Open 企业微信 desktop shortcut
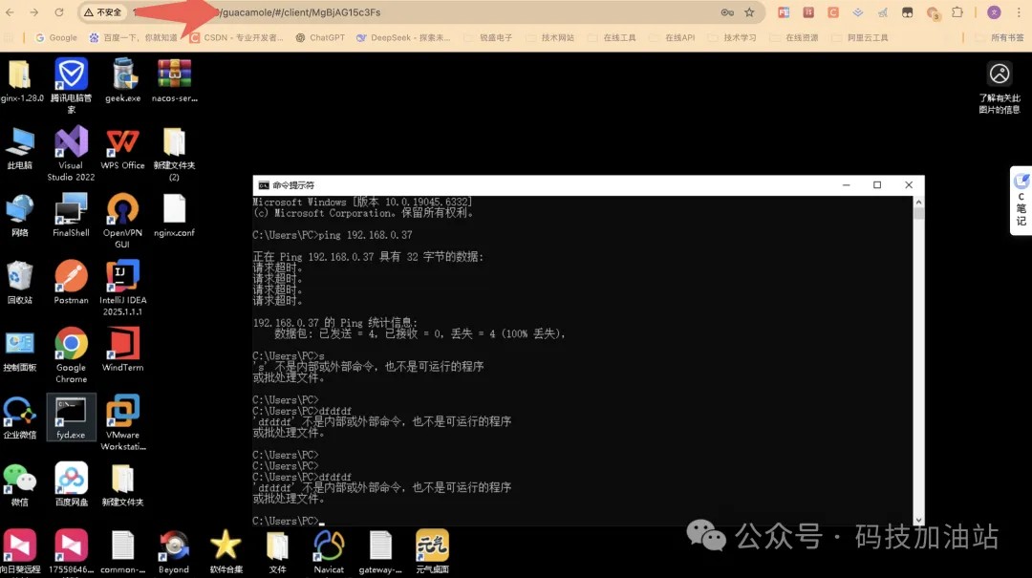 tap(20, 417)
